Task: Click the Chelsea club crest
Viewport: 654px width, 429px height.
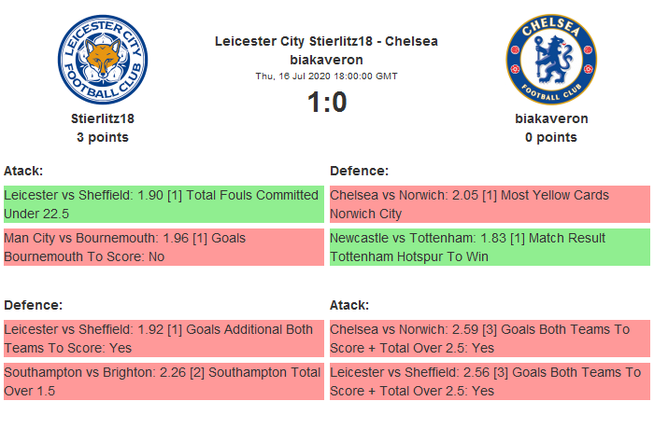Action: point(550,58)
